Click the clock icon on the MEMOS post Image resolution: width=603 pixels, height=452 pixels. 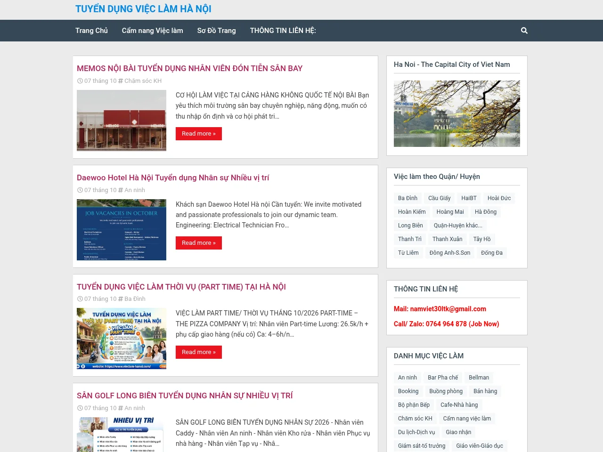click(80, 81)
